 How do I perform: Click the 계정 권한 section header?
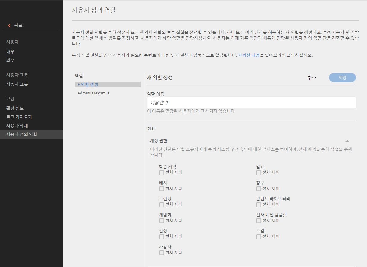pos(159,141)
